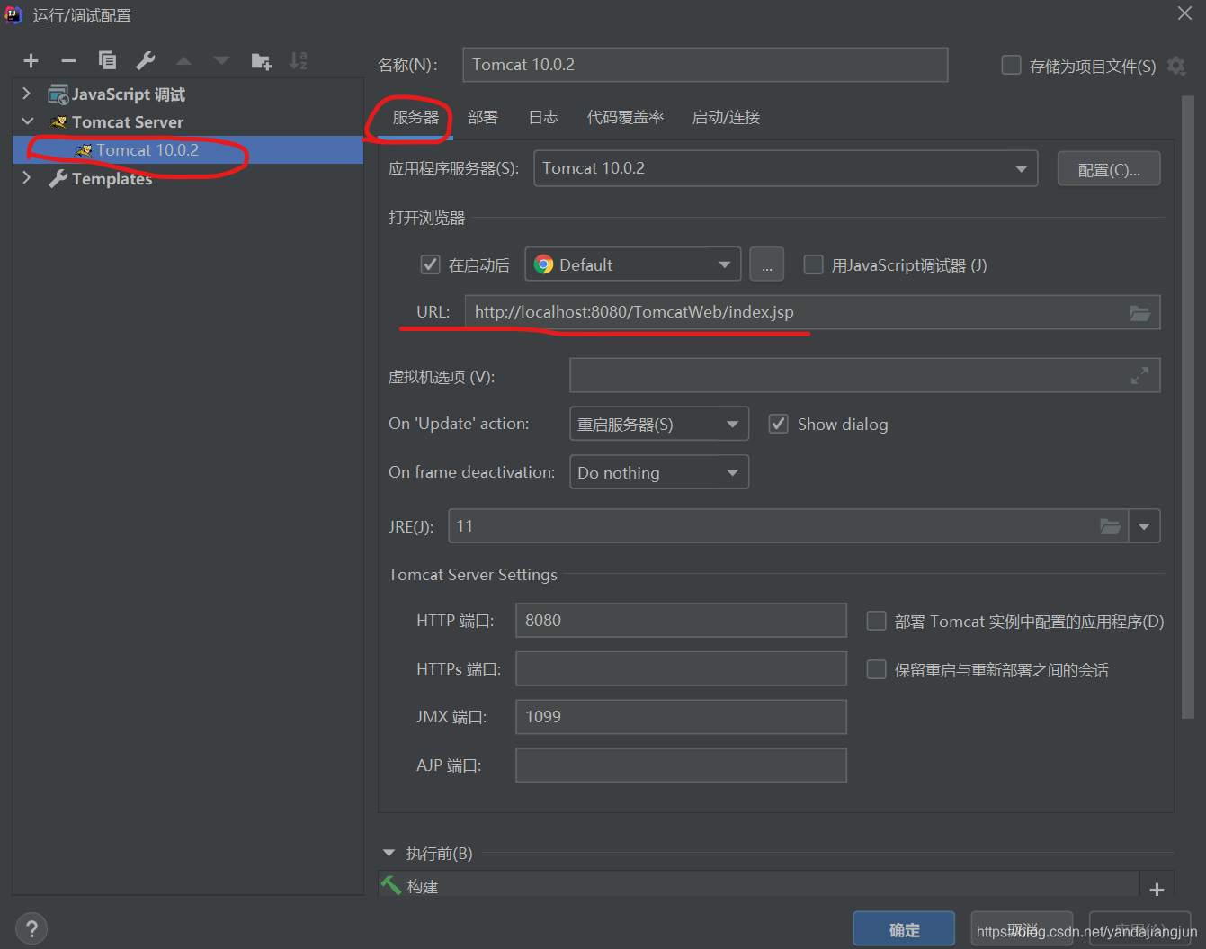Move configuration down with arrow icon
The height and width of the screenshot is (949, 1206).
(x=221, y=61)
